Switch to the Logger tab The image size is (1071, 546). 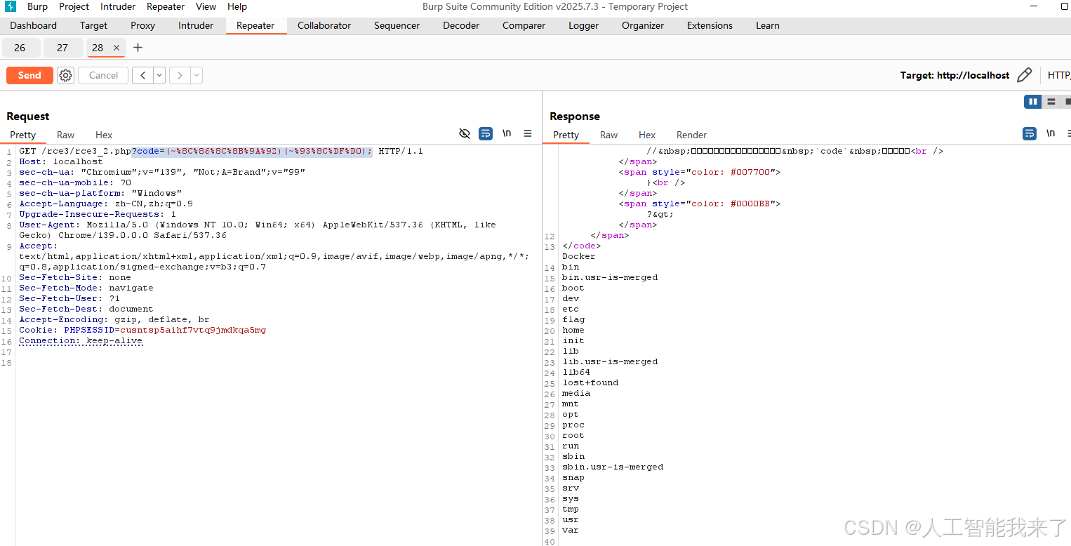[x=583, y=25]
